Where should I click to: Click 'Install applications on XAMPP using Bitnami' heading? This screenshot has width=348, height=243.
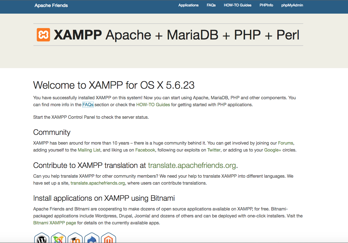coord(104,198)
